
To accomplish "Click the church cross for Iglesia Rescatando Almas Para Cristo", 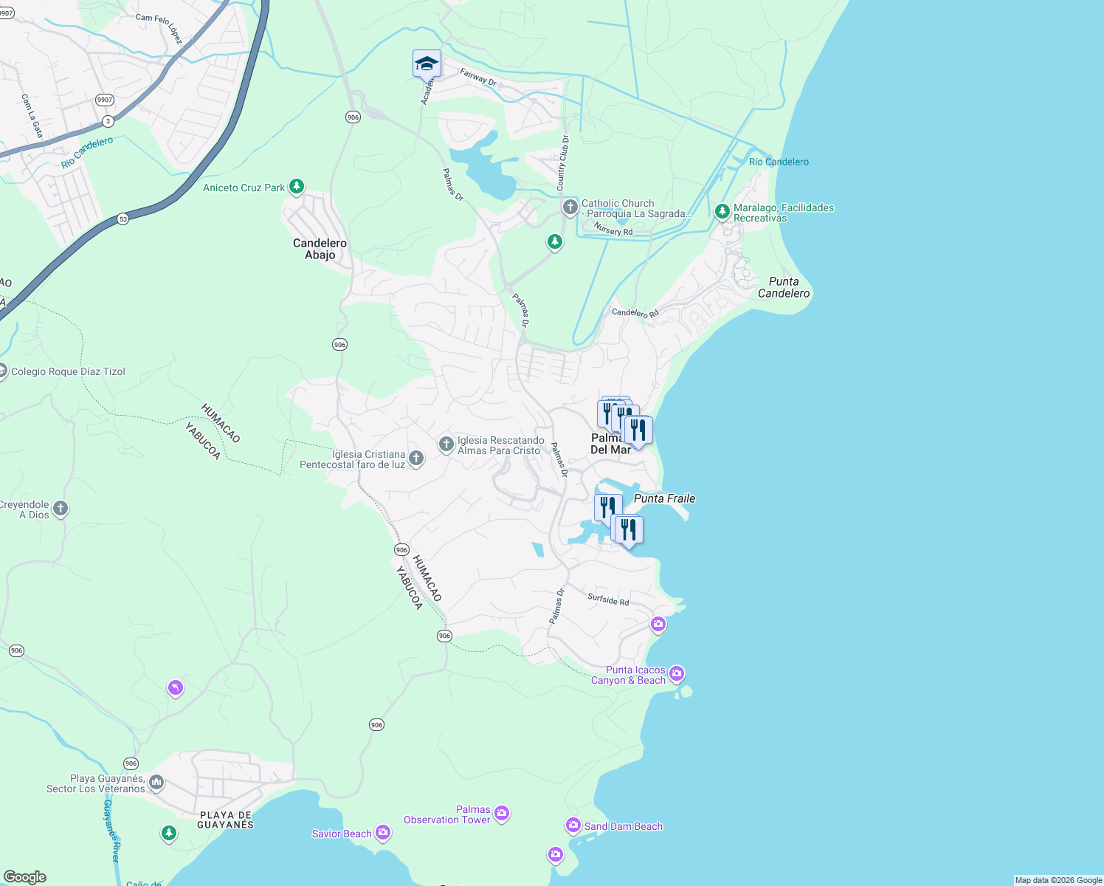I will (x=446, y=444).
